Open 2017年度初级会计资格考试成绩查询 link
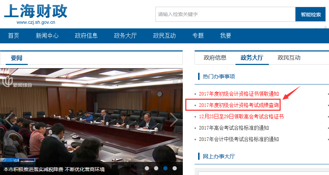329x175 pixels. click(239, 105)
